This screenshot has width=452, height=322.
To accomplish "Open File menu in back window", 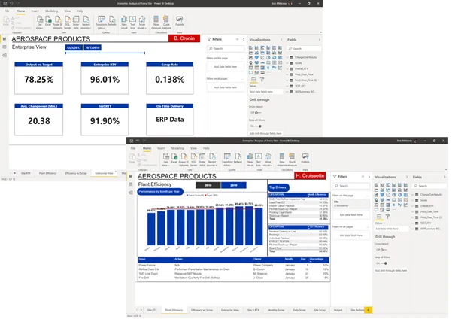I will tap(7, 11).
